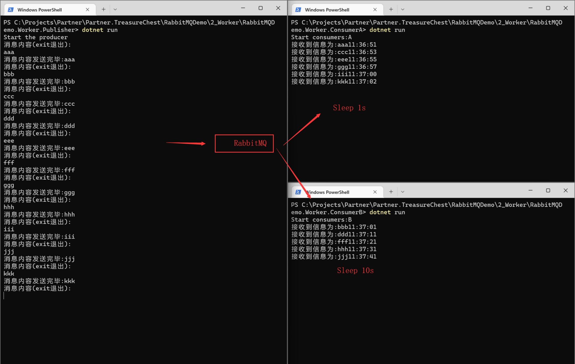The image size is (575, 364).
Task: Close the PowerShell tab in the ConsumerA window
Action: (x=375, y=10)
